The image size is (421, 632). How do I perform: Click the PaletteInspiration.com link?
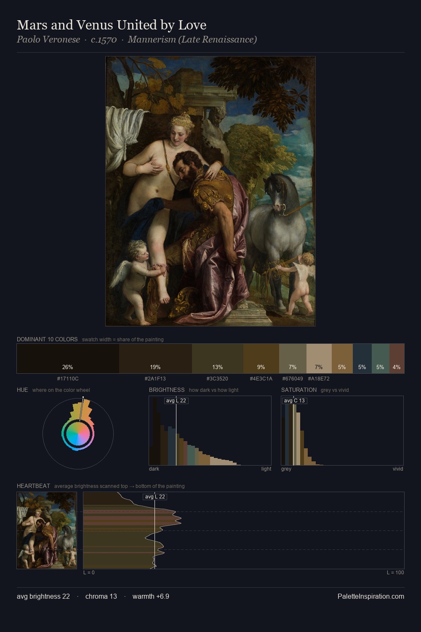pyautogui.click(x=371, y=596)
